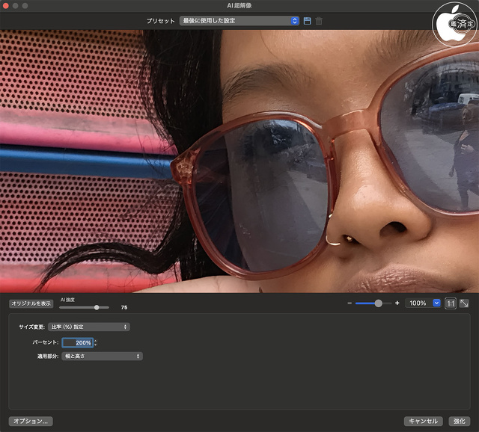Click the zoom level slider handle
Screen dimensions: 479x432
pyautogui.click(x=379, y=303)
